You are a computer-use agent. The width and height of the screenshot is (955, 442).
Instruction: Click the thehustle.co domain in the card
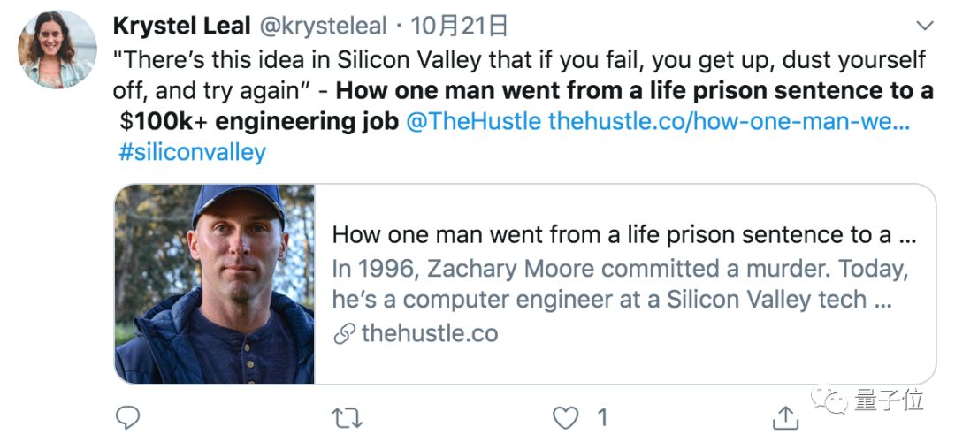430,334
